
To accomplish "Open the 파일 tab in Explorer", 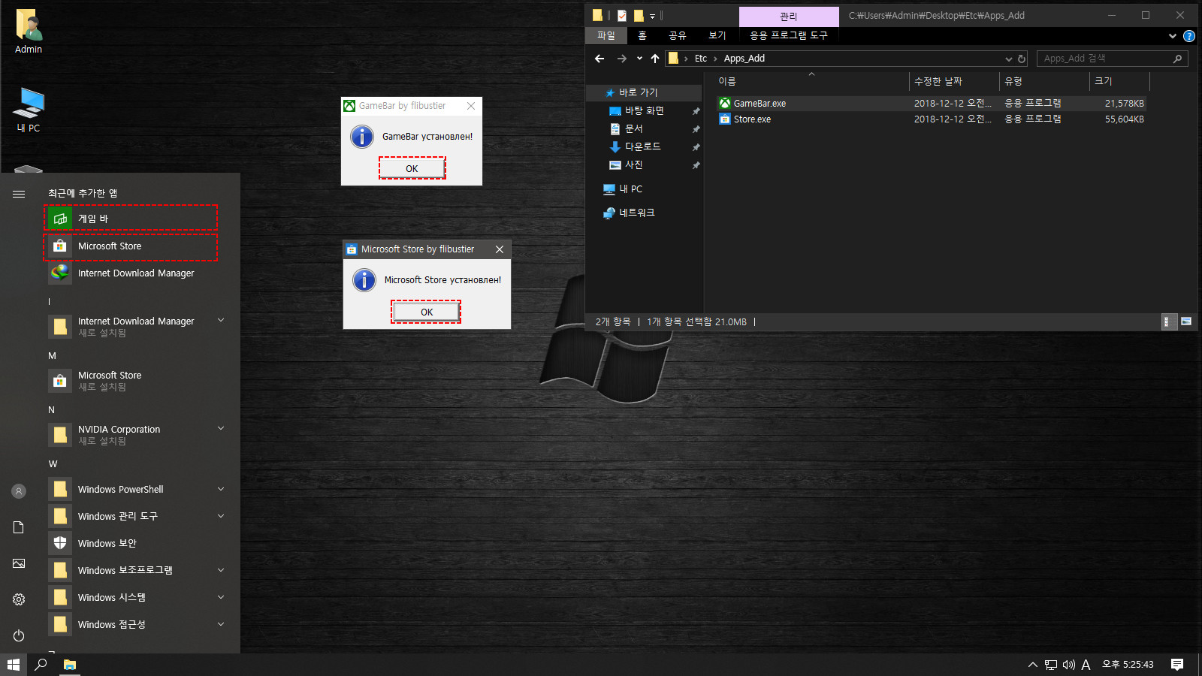I will pos(606,35).
